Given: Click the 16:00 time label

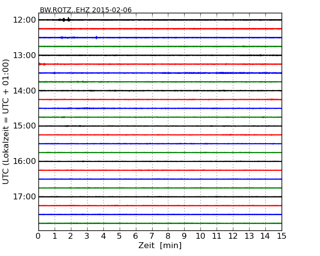Looking at the screenshot, I should click(24, 161).
